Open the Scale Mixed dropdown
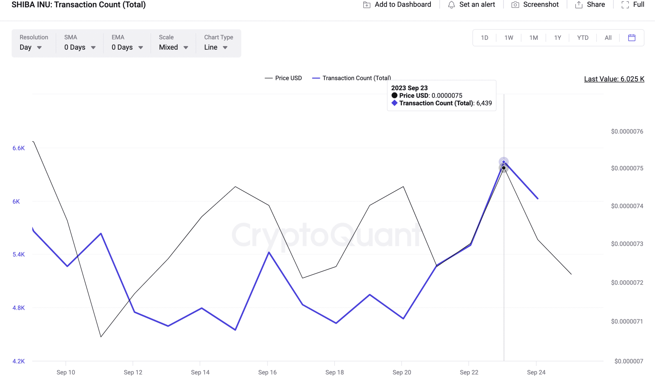This screenshot has width=655, height=383. pyautogui.click(x=173, y=48)
